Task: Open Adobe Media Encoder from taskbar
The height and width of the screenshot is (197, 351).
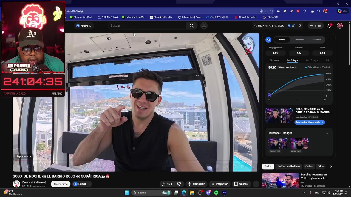Action: pyautogui.click(x=224, y=193)
